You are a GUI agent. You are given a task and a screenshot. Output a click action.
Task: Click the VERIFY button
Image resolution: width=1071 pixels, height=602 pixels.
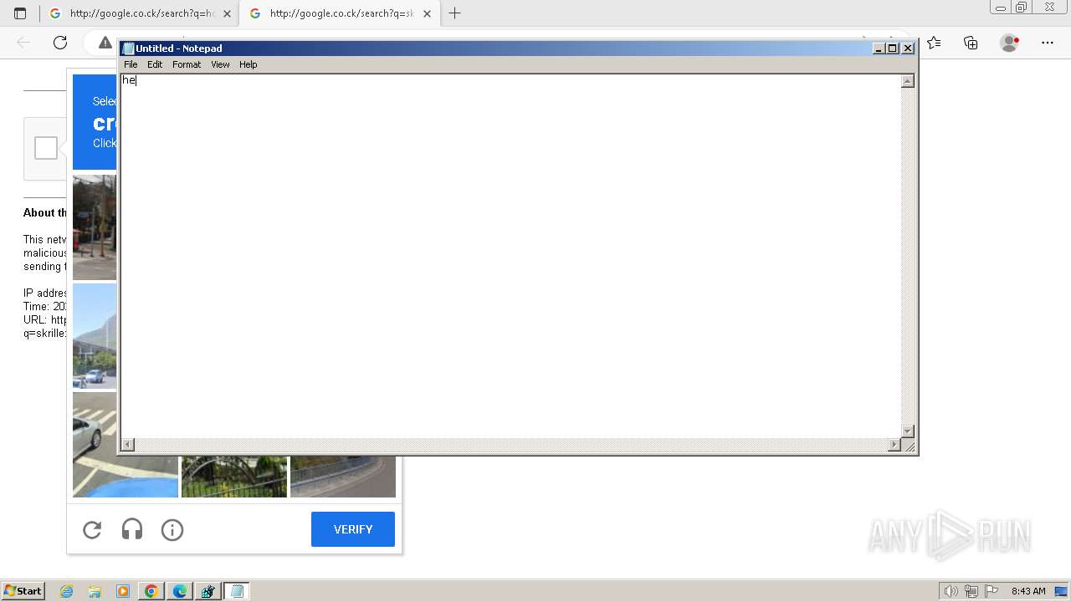pyautogui.click(x=353, y=529)
